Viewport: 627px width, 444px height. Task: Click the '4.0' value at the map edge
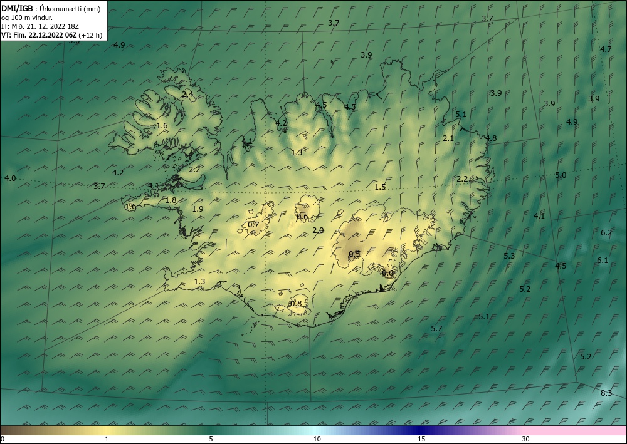pyautogui.click(x=10, y=178)
